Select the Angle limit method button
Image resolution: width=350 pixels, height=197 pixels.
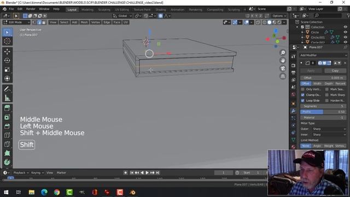(317, 146)
